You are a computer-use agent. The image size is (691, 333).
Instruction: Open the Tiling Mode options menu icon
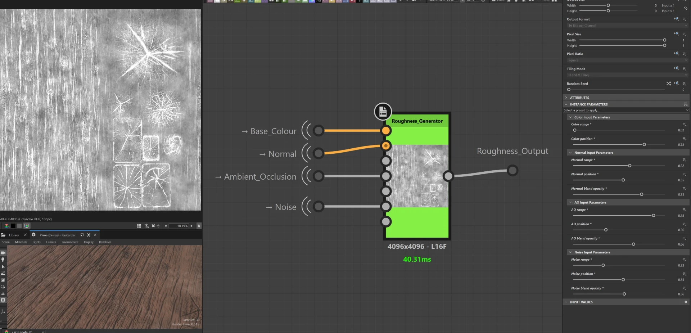(x=685, y=69)
